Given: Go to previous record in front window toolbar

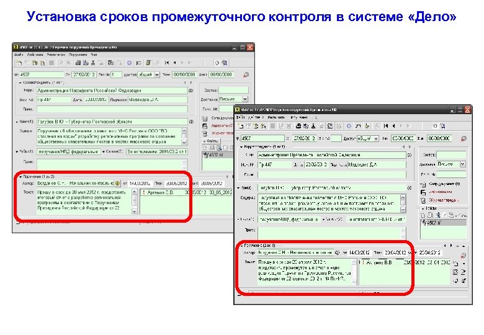Looking at the screenshot, I should pos(393,126).
